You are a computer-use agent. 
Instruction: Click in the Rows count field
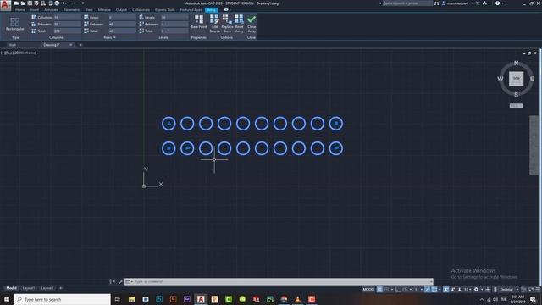tap(122, 17)
